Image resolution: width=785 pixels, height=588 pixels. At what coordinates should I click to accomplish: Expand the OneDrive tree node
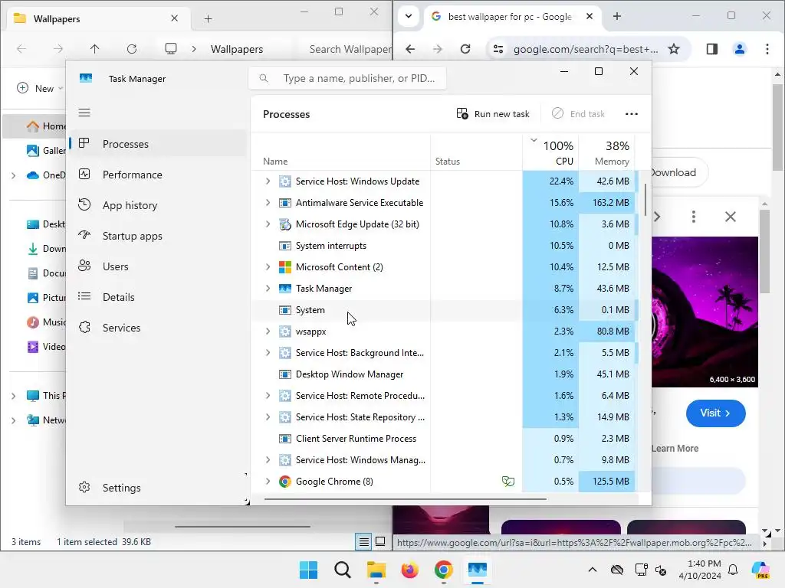14,175
